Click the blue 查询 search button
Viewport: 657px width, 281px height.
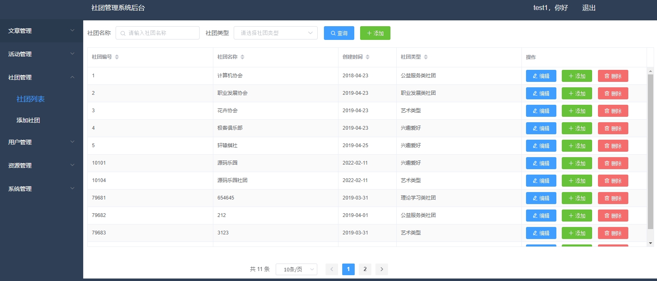(x=339, y=33)
